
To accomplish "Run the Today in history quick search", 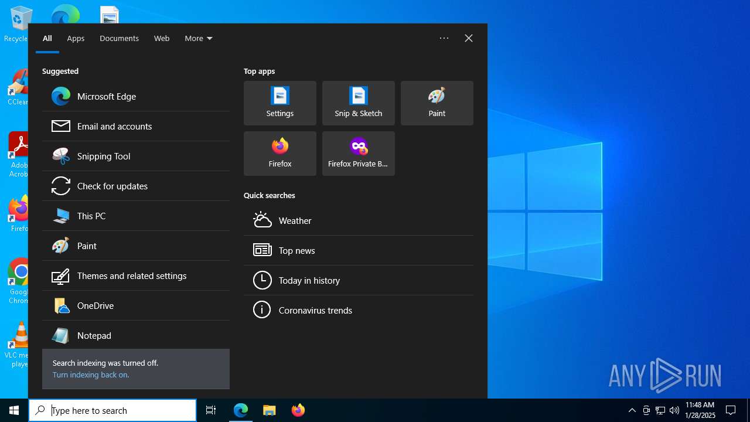I will [x=359, y=280].
